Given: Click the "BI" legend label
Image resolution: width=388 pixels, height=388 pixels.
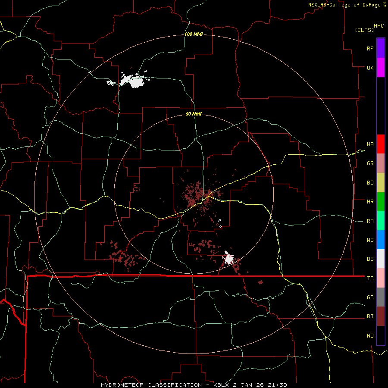Looking at the screenshot, I should click(x=370, y=316).
